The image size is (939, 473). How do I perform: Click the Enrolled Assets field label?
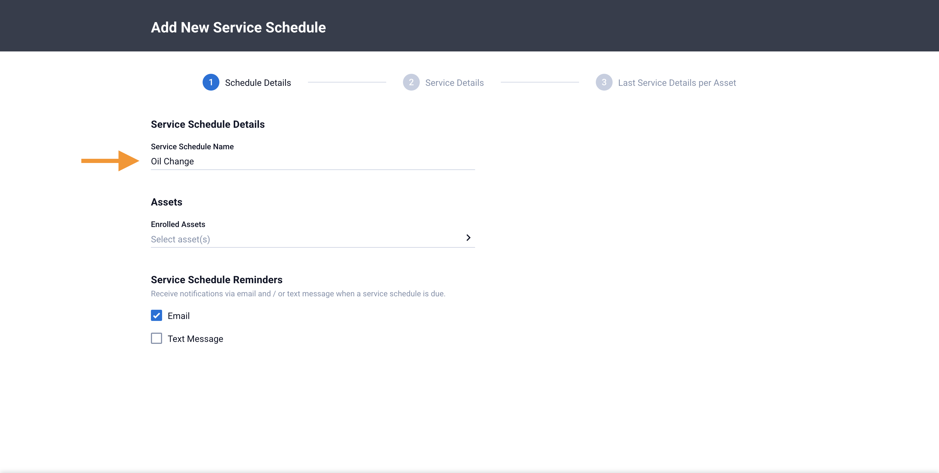point(178,224)
